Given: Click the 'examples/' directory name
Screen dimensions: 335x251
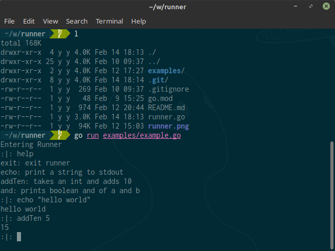Looking at the screenshot, I should tap(166, 71).
